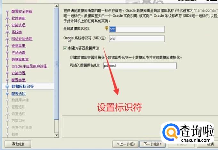
Task: Select the 系统类 step link
Action: pyautogui.click(x=17, y=32)
